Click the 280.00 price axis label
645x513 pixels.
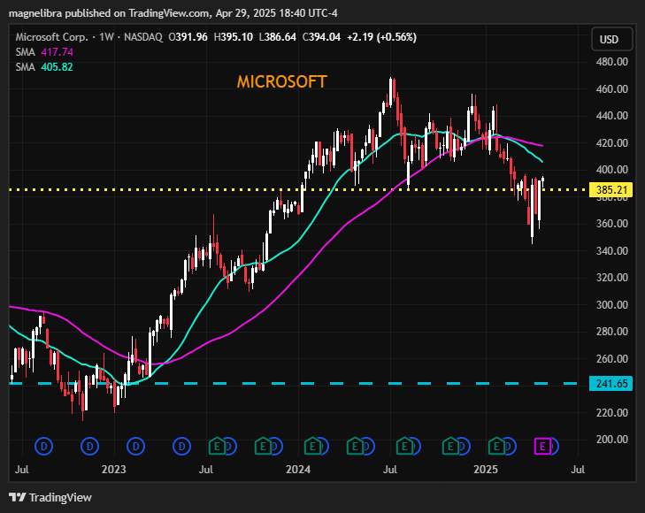[611, 332]
